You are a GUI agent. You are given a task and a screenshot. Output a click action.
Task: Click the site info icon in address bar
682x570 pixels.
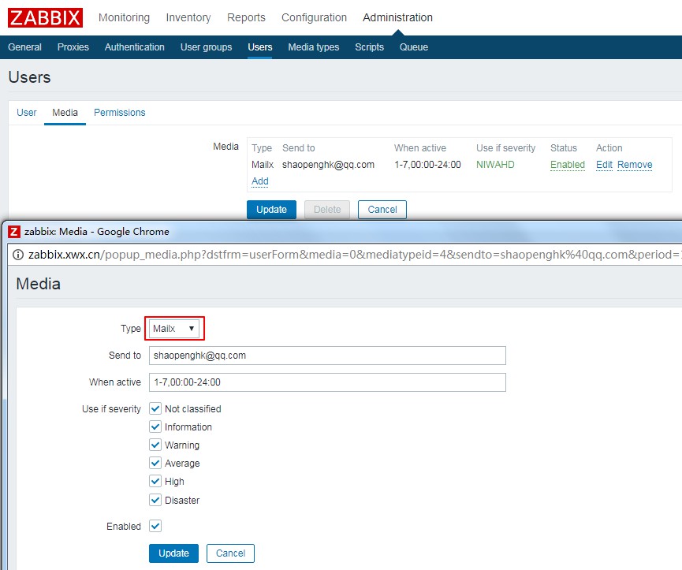[18, 254]
